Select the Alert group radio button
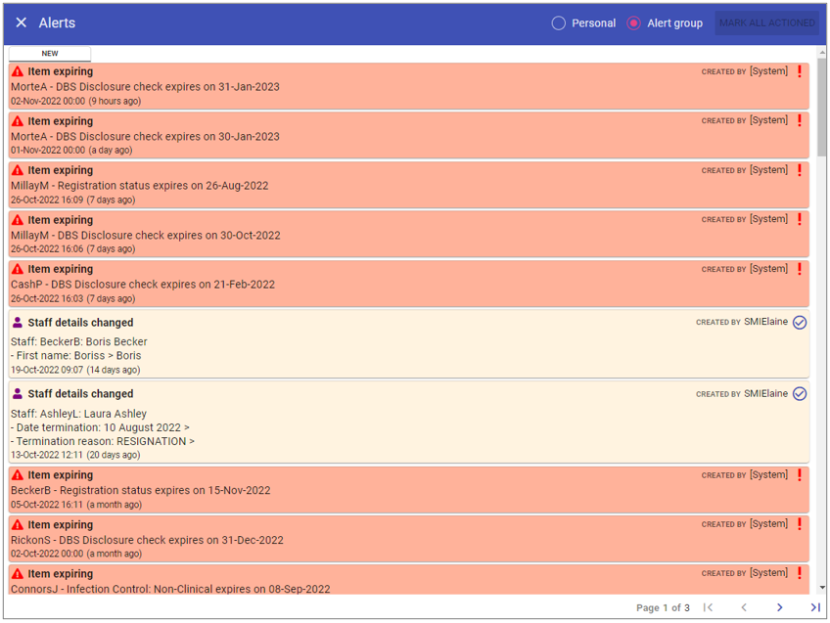This screenshot has width=830, height=623. [x=634, y=23]
